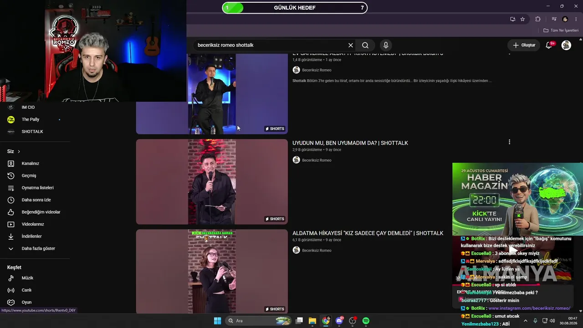583x328 pixels.
Task: Open Spotify from the taskbar
Action: [366, 321]
